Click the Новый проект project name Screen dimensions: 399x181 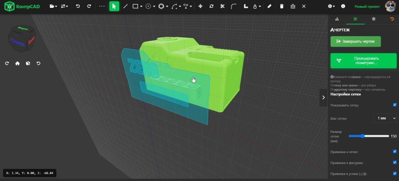(x=367, y=6)
